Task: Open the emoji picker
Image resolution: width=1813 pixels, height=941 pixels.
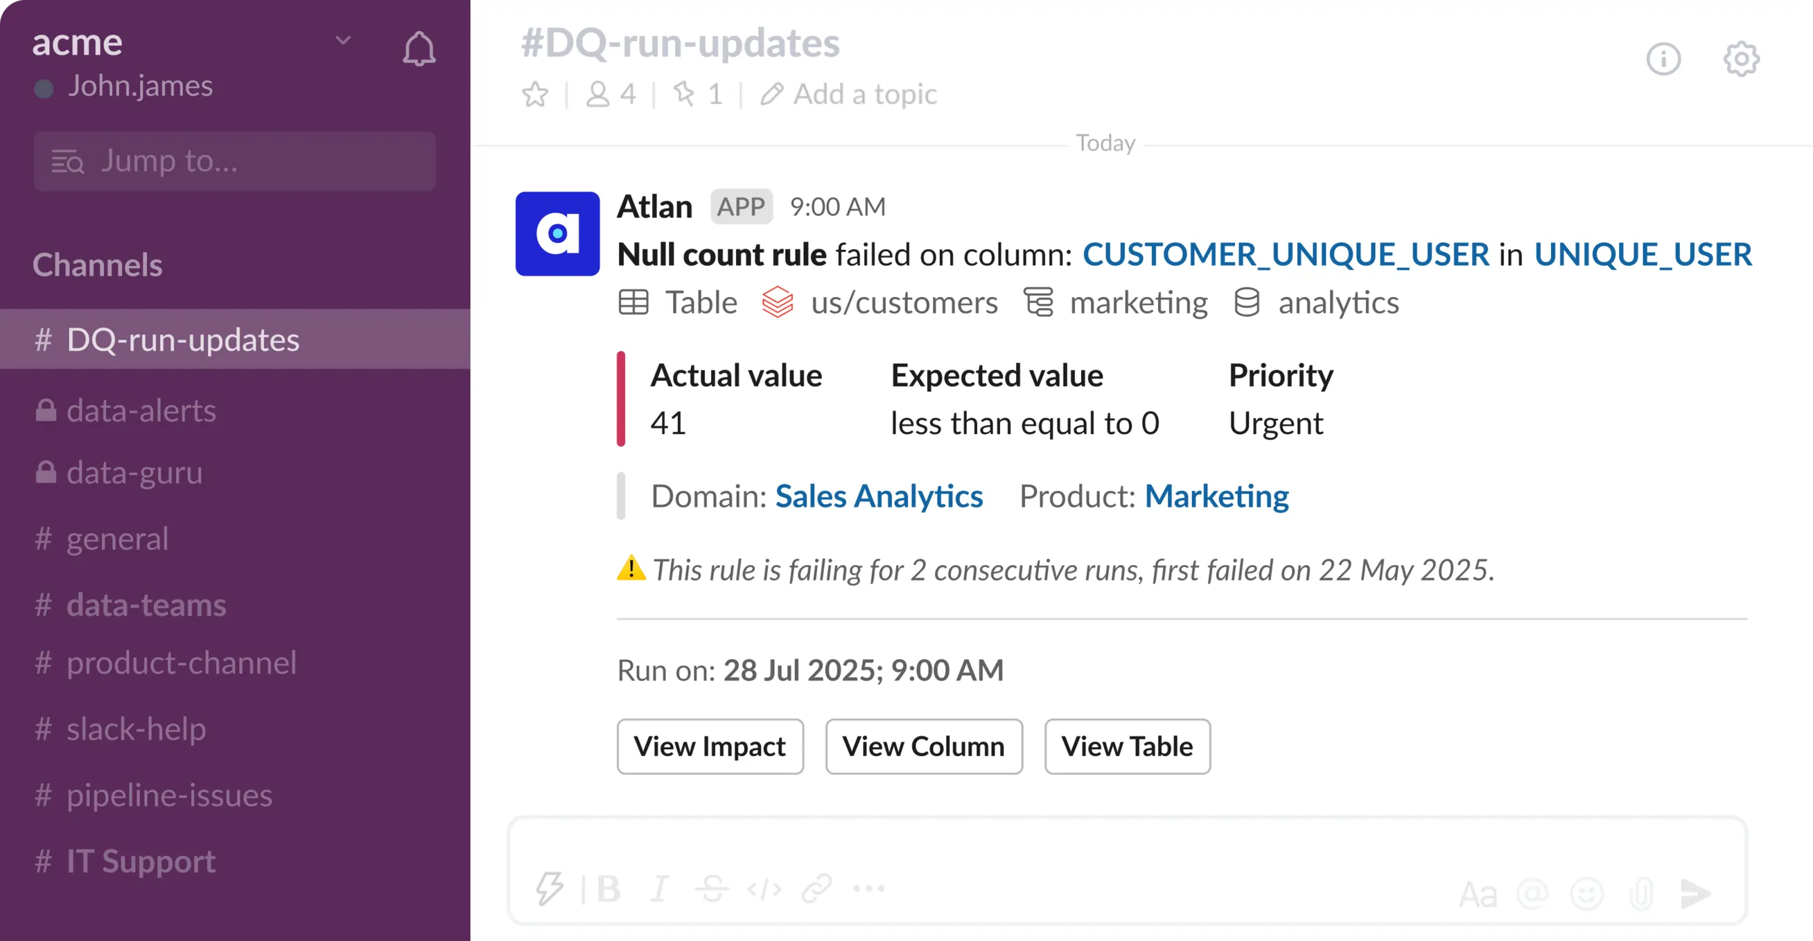Action: (1586, 894)
